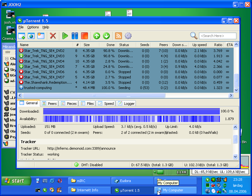Select torrent Star_Trek_TNG_SE4_DVD3
This screenshot has width=252, height=196.
click(x=125, y=56)
